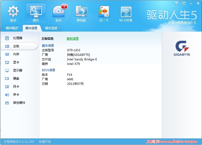The image size is (202, 145).
Task: Minimize the 驱动人生 window
Action: coord(191,3)
